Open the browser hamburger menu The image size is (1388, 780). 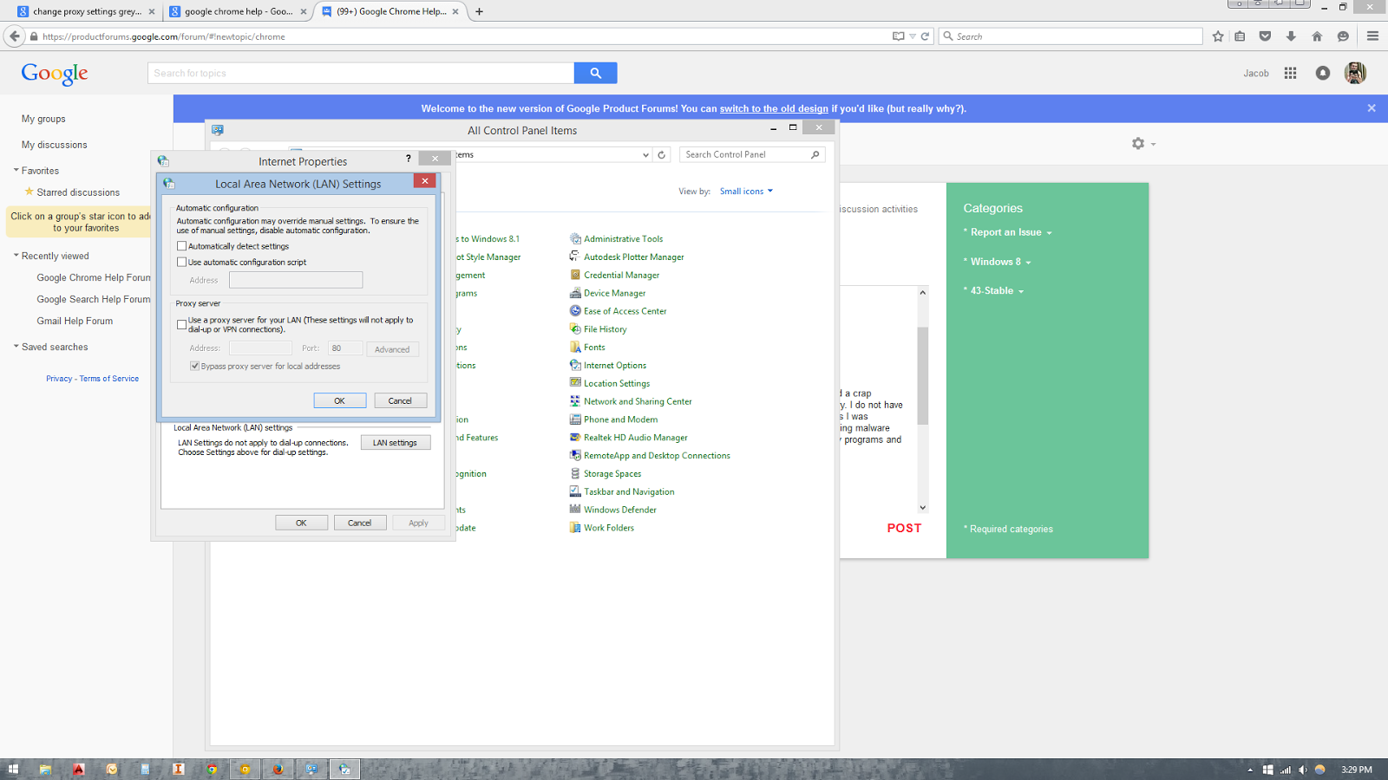point(1372,36)
